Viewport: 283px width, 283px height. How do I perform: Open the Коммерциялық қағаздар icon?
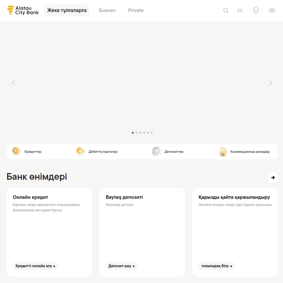tap(223, 151)
